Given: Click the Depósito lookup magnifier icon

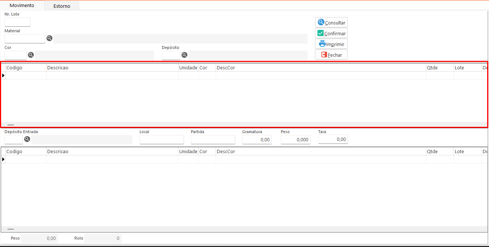Looking at the screenshot, I should coord(184,55).
